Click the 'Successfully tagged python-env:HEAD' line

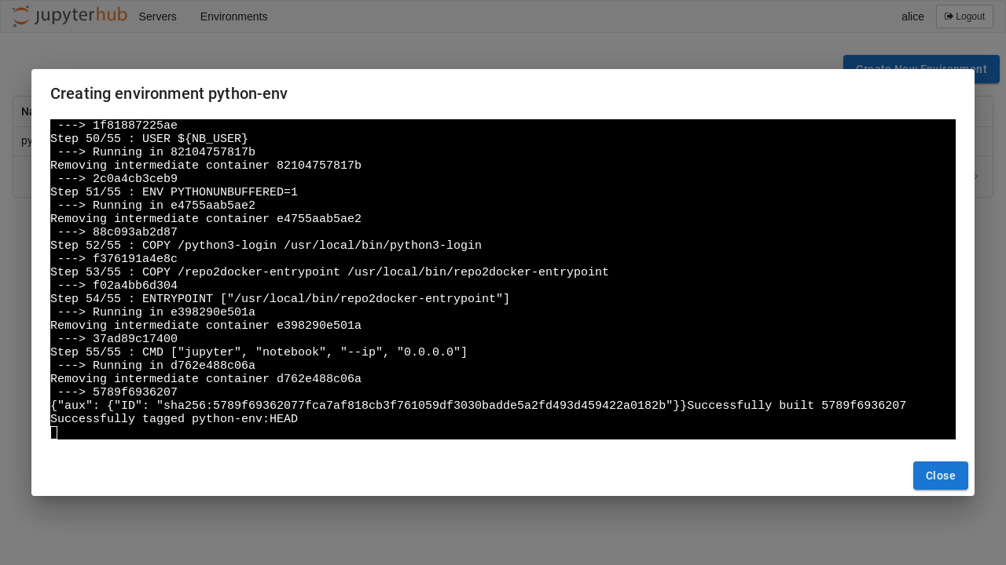(174, 419)
